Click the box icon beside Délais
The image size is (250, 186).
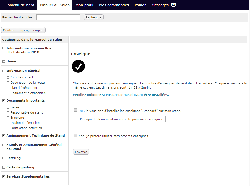(8, 108)
